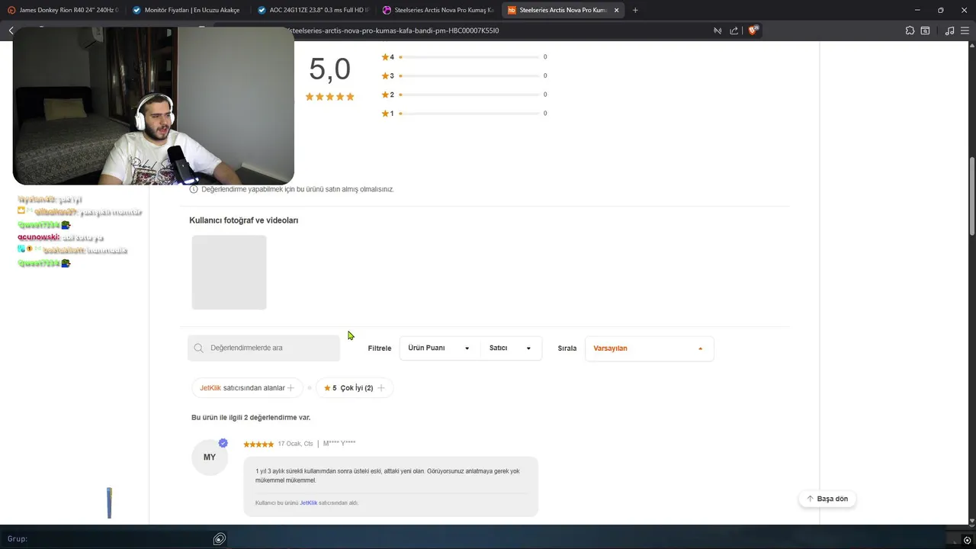Close the active Steelseries Arctis tab

tap(616, 10)
